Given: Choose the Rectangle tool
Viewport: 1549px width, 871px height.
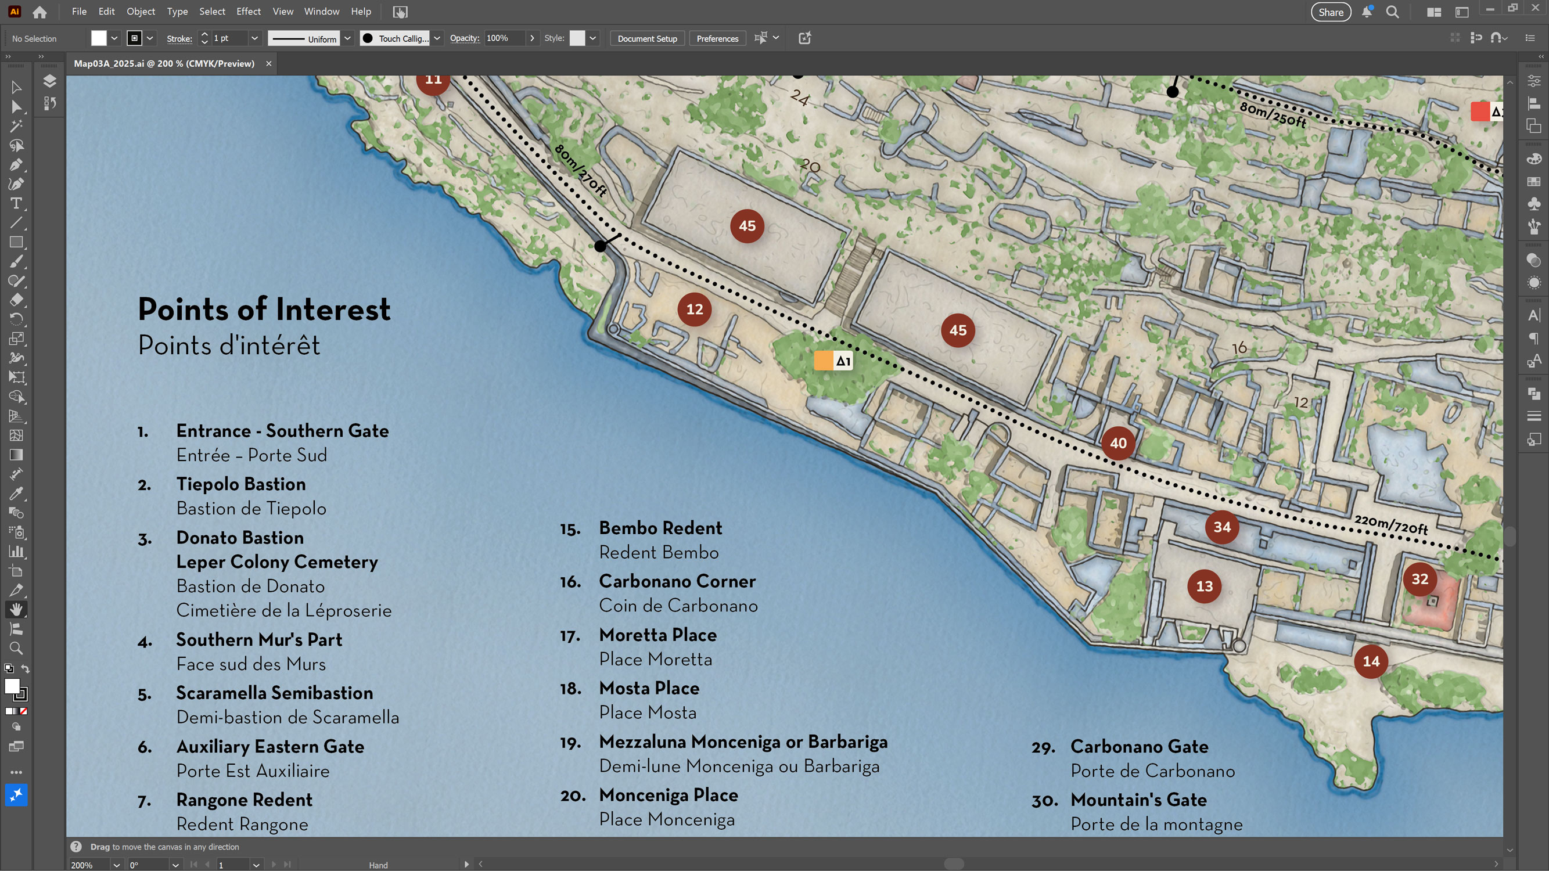Looking at the screenshot, I should coord(16,242).
